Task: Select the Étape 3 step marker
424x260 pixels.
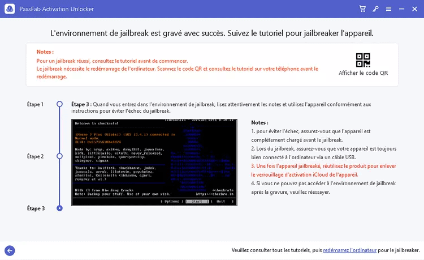Action: 59,208
